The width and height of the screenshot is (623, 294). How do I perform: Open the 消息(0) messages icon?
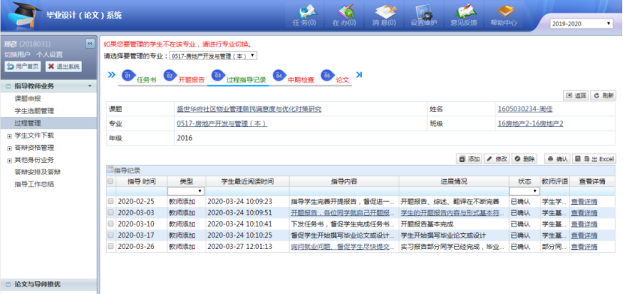pyautogui.click(x=384, y=15)
